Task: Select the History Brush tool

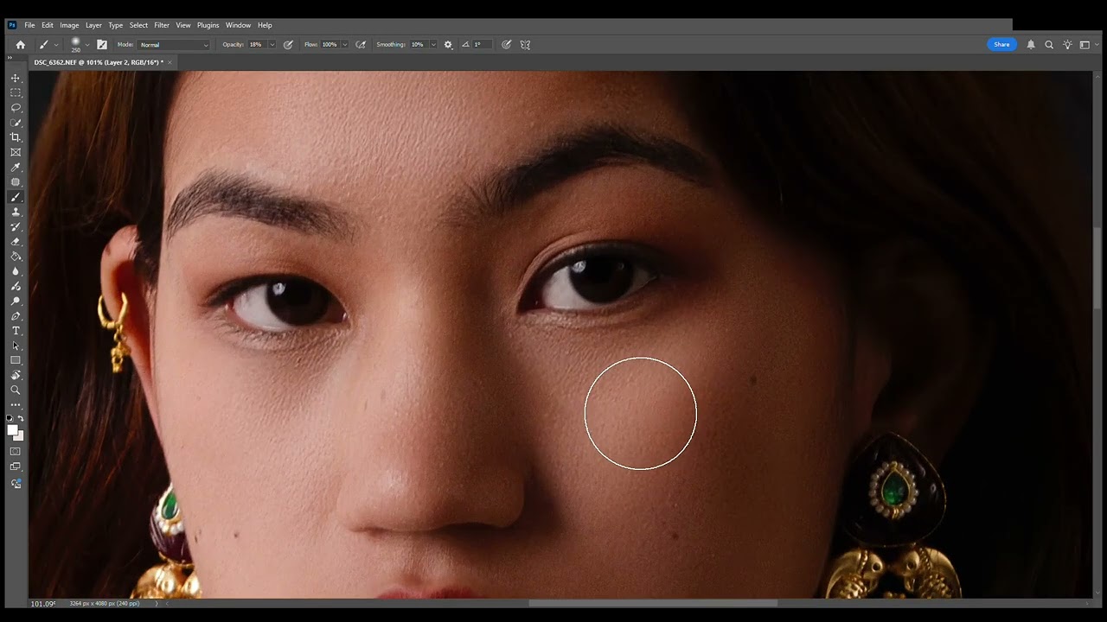Action: [x=16, y=226]
